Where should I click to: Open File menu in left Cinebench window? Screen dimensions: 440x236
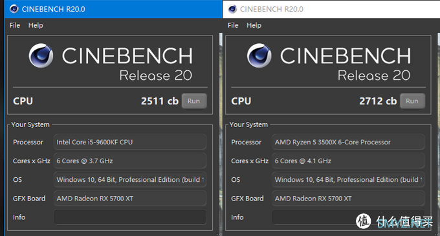pos(15,25)
